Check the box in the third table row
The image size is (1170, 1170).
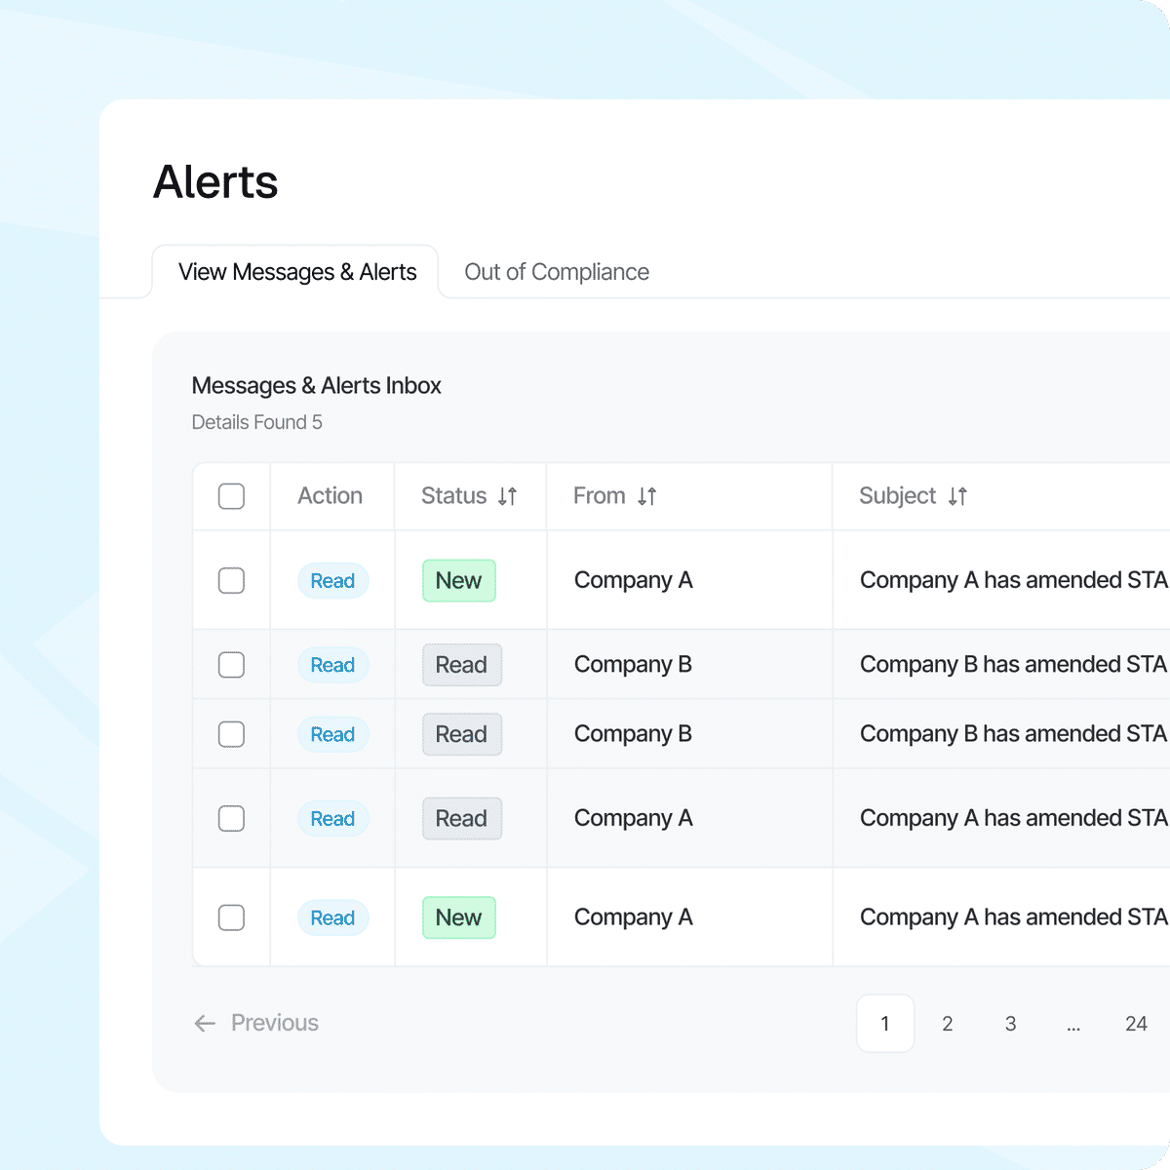231,734
